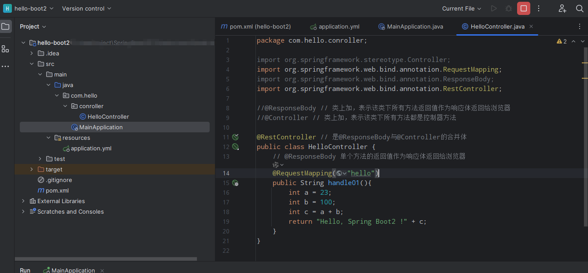Open the editor tabs options menu

pos(580,26)
